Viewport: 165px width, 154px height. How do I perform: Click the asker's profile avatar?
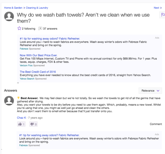(x=9, y=16)
